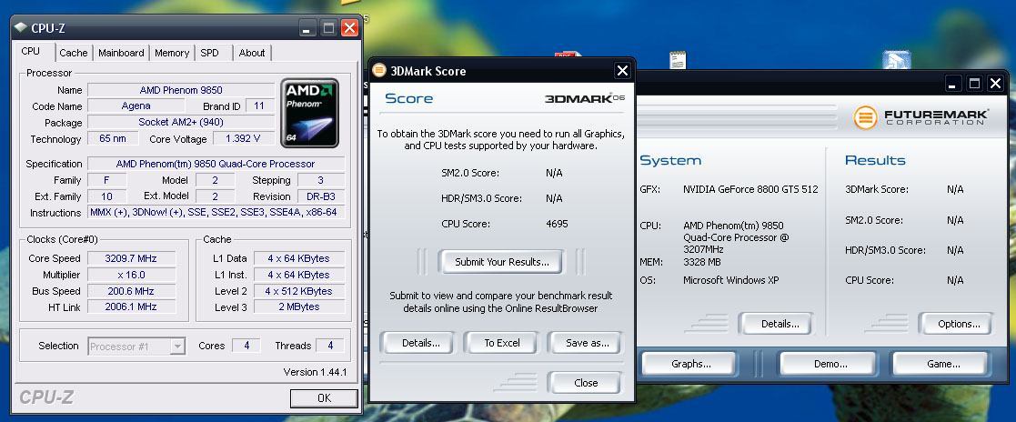The width and height of the screenshot is (1016, 422).
Task: Open the Memory tab in CPU-Z
Action: point(172,53)
